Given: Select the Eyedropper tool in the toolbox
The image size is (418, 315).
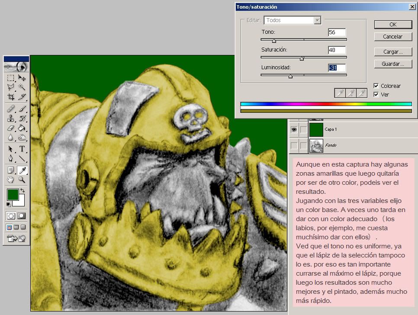Looking at the screenshot, I should click(x=22, y=170).
